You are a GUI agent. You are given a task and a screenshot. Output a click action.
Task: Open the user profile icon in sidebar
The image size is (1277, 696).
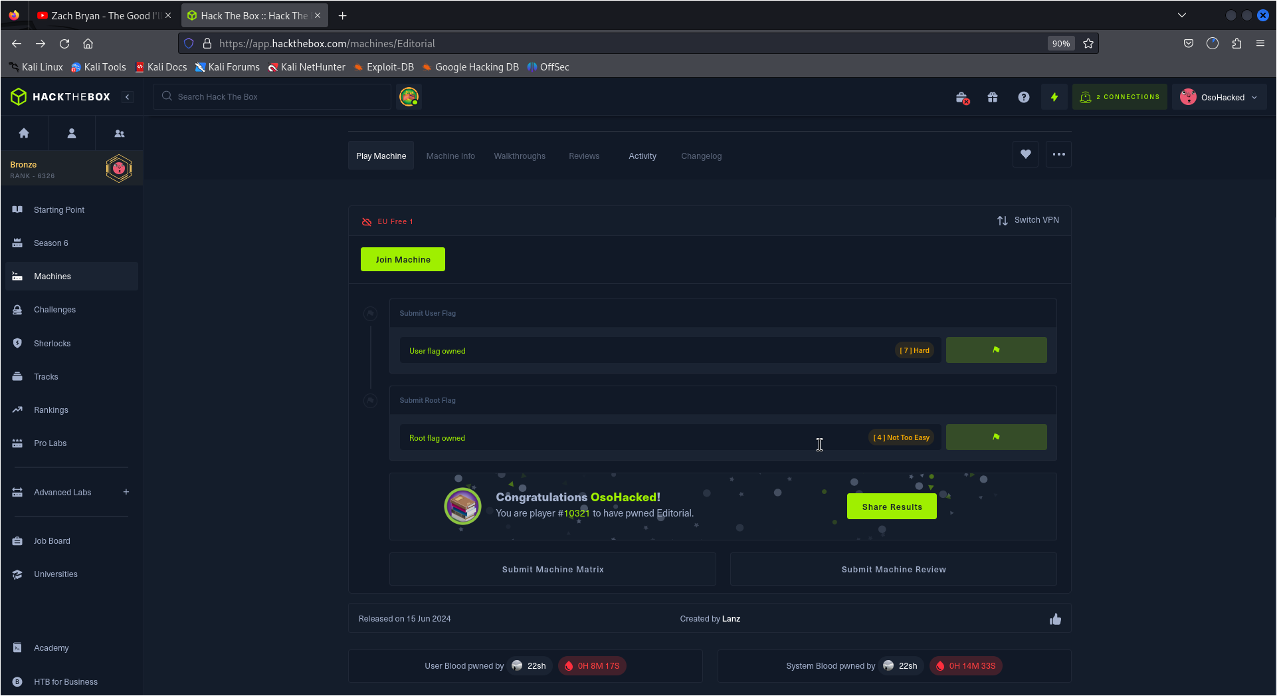coord(72,134)
